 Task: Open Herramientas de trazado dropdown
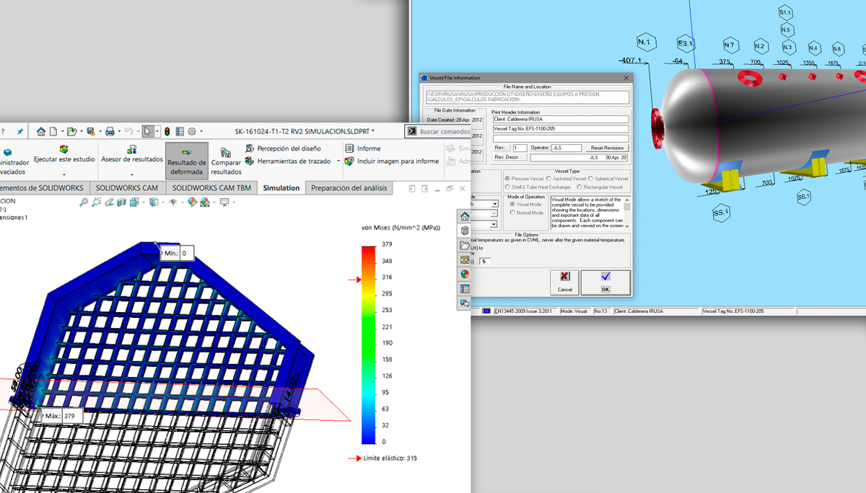click(336, 161)
